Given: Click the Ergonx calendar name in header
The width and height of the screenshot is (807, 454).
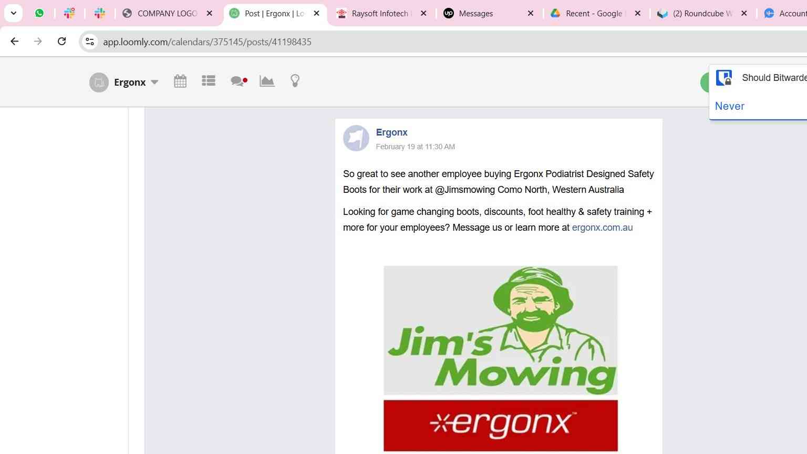Looking at the screenshot, I should click(x=130, y=82).
